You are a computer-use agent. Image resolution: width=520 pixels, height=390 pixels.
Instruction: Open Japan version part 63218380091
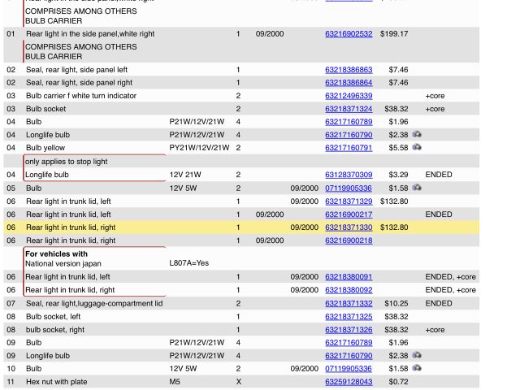click(x=349, y=277)
